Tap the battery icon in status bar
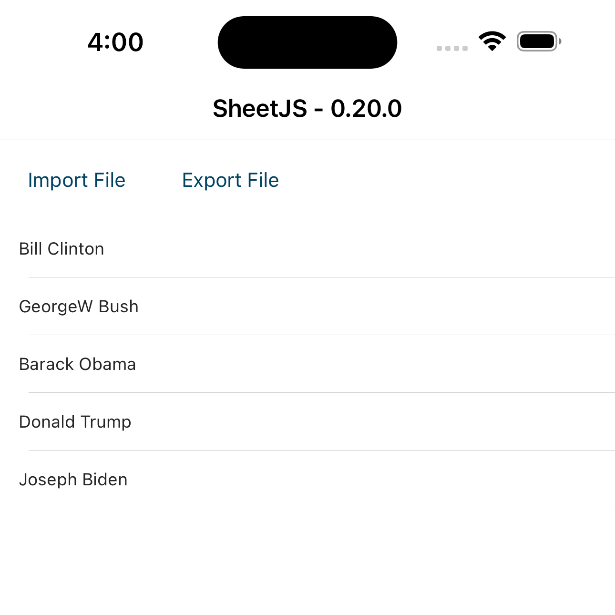This screenshot has width=615, height=615. 538,41
